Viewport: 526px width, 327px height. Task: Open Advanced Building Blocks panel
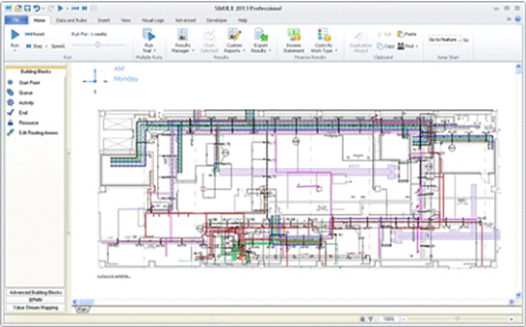(35, 293)
